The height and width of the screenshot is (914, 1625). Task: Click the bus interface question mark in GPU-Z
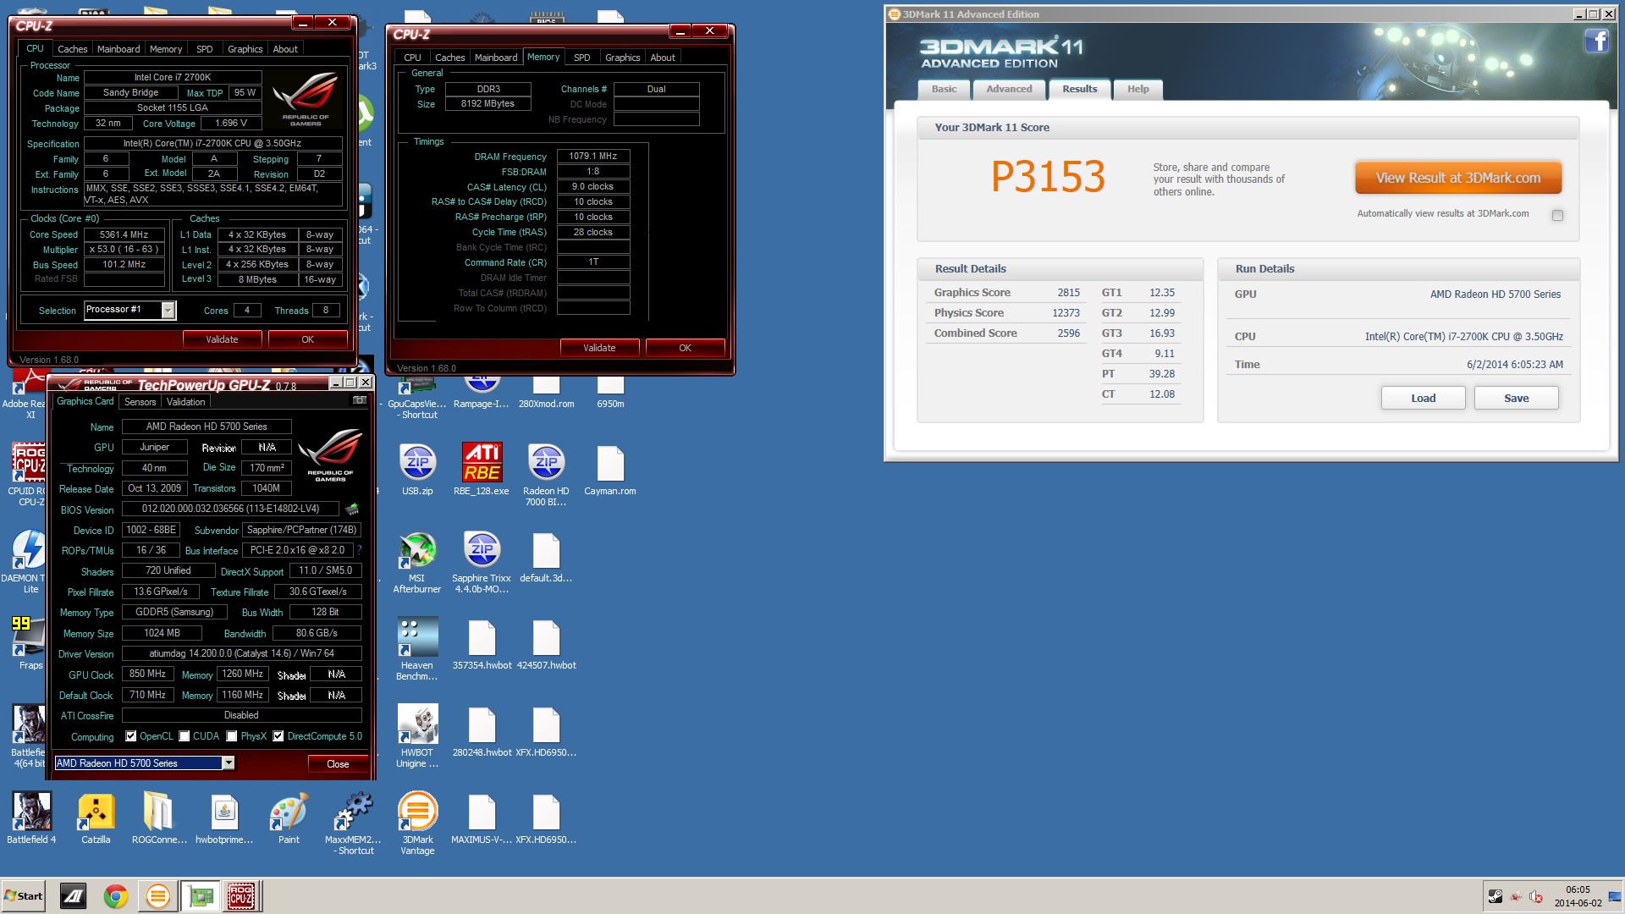click(359, 550)
